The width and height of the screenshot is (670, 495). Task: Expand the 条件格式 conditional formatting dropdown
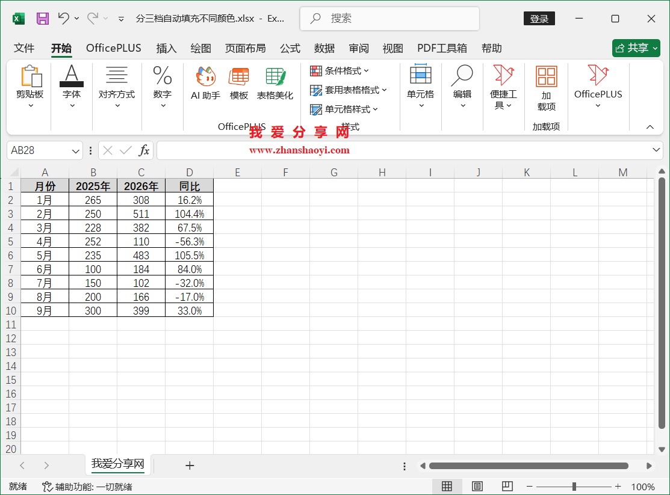(366, 71)
